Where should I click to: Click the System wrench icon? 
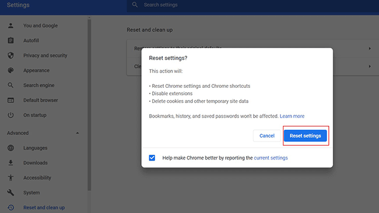(10, 193)
